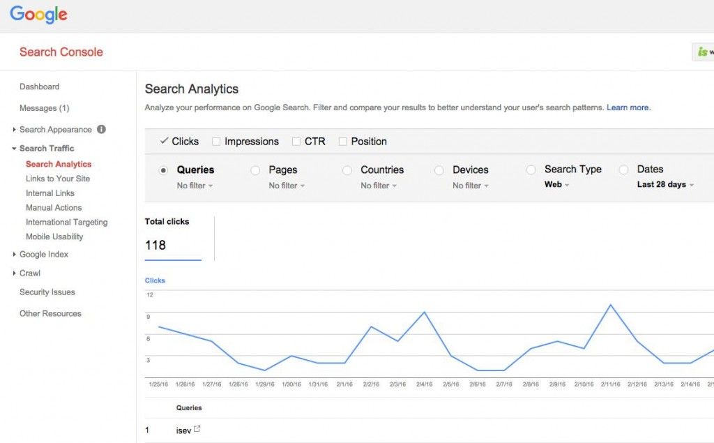Screen dimensions: 714x443
Task: Select the Pages radio button
Action: point(255,170)
